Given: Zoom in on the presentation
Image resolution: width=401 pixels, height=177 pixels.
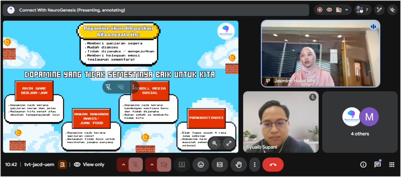Looking at the screenshot, I should pos(215,143).
